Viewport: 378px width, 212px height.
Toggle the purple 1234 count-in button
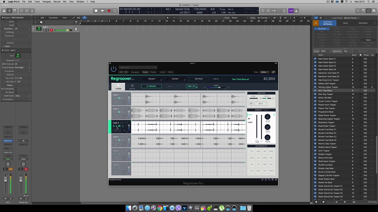pos(291,11)
